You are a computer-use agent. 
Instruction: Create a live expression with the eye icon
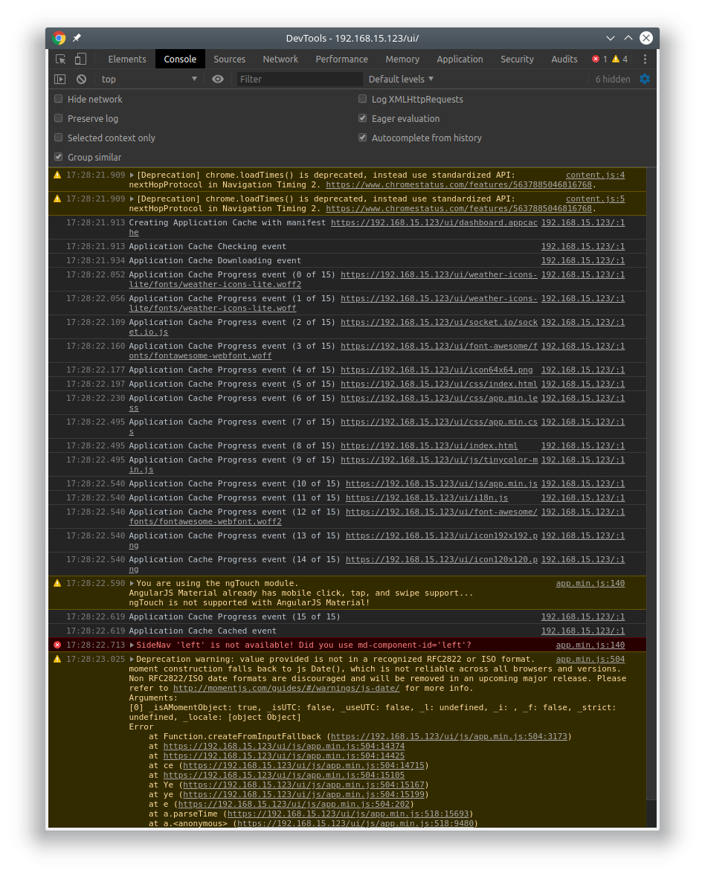click(218, 79)
